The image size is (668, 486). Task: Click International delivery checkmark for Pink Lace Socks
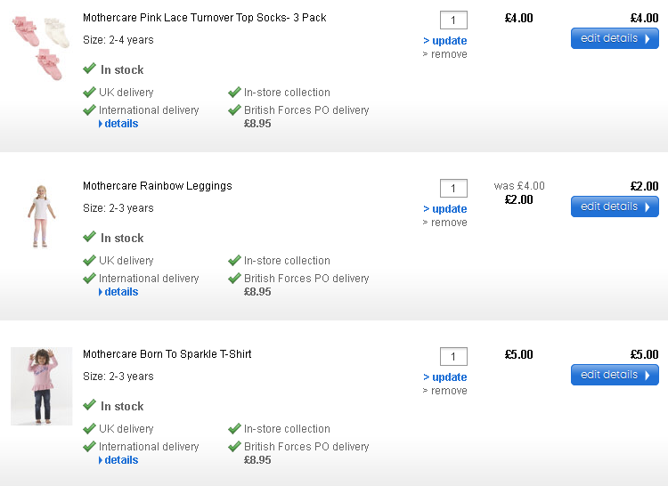click(89, 109)
